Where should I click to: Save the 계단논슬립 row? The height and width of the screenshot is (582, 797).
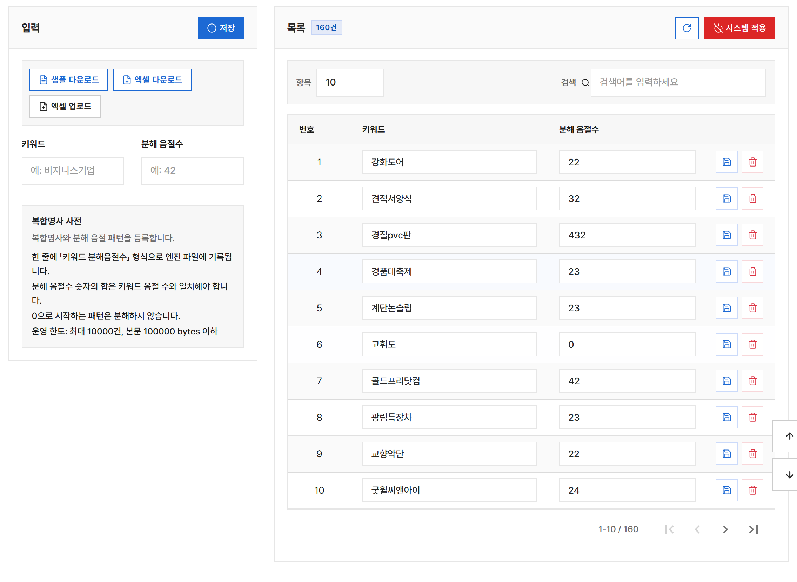coord(726,308)
